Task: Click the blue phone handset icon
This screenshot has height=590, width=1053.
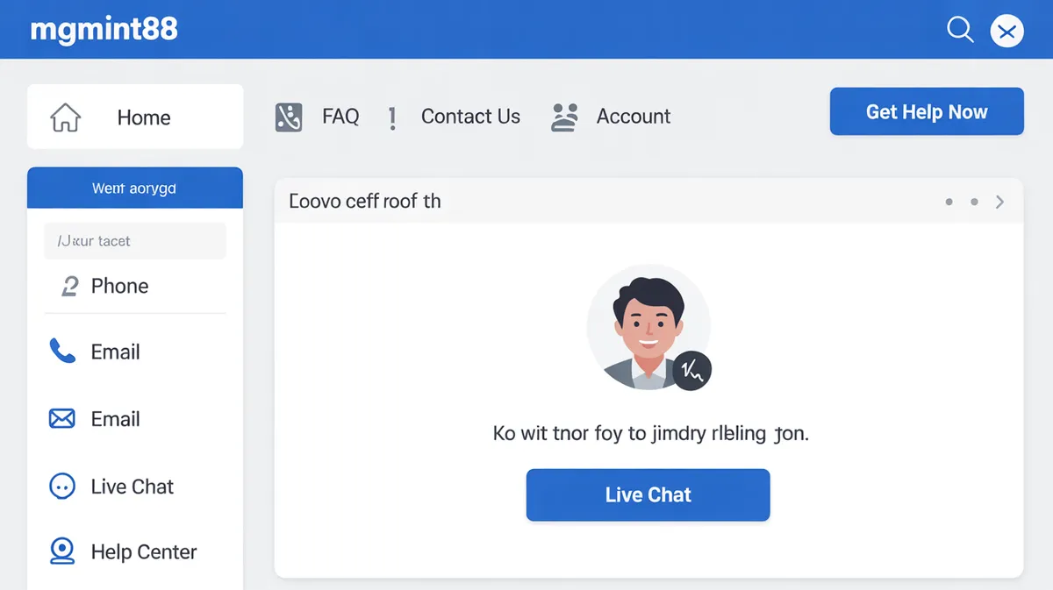Action: tap(62, 352)
